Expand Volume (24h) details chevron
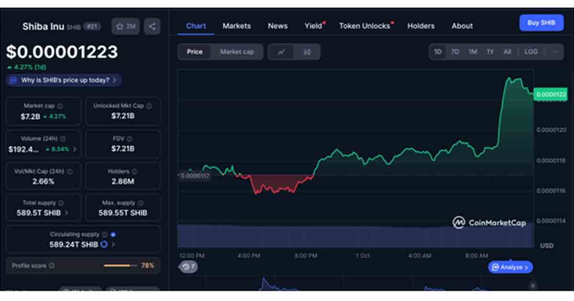 75,149
